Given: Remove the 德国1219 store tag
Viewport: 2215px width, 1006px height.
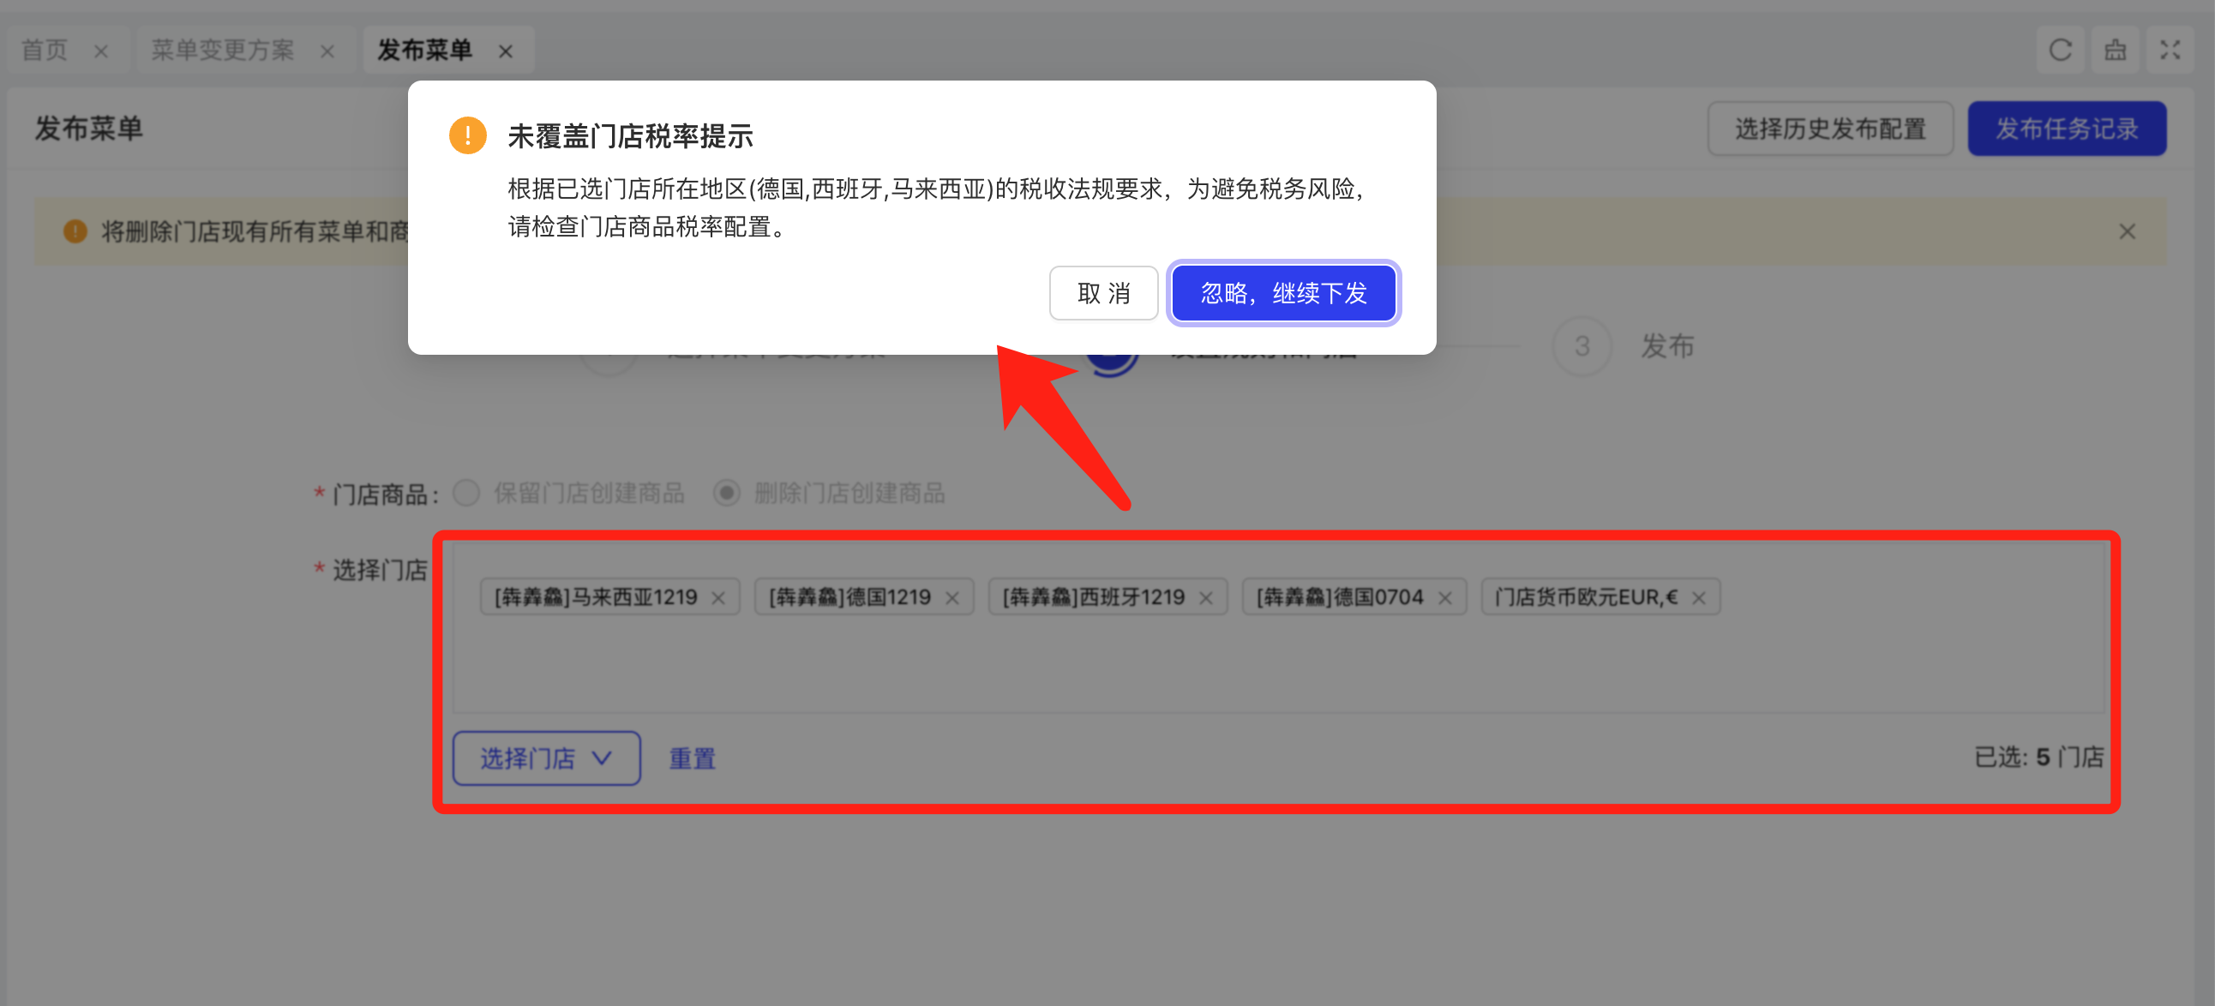Looking at the screenshot, I should tap(951, 598).
